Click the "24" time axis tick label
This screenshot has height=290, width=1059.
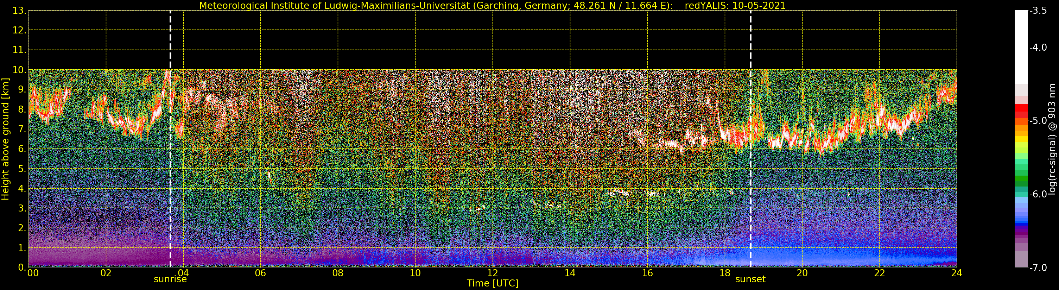(957, 273)
